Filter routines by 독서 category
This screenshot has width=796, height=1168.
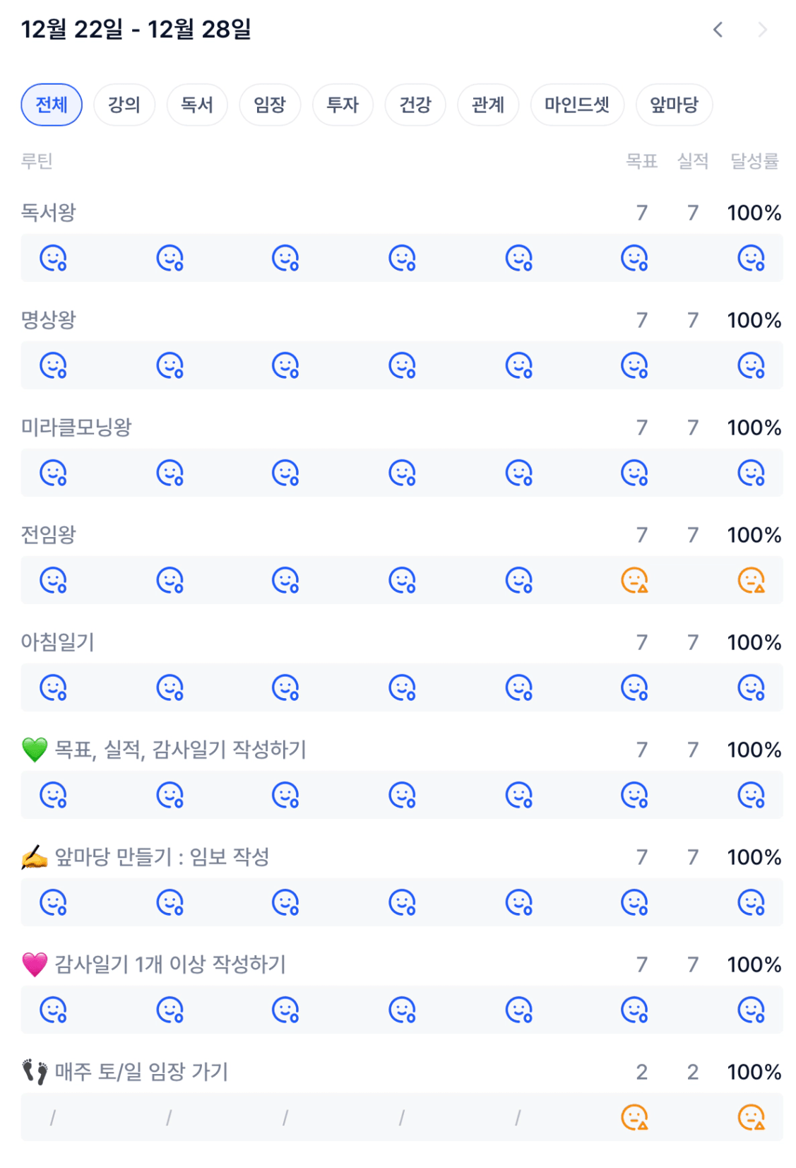click(x=197, y=105)
